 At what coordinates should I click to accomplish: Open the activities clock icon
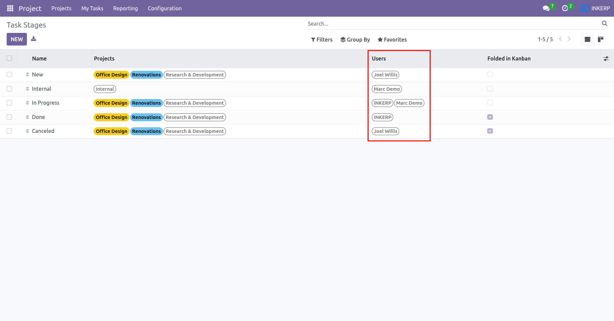tap(565, 8)
